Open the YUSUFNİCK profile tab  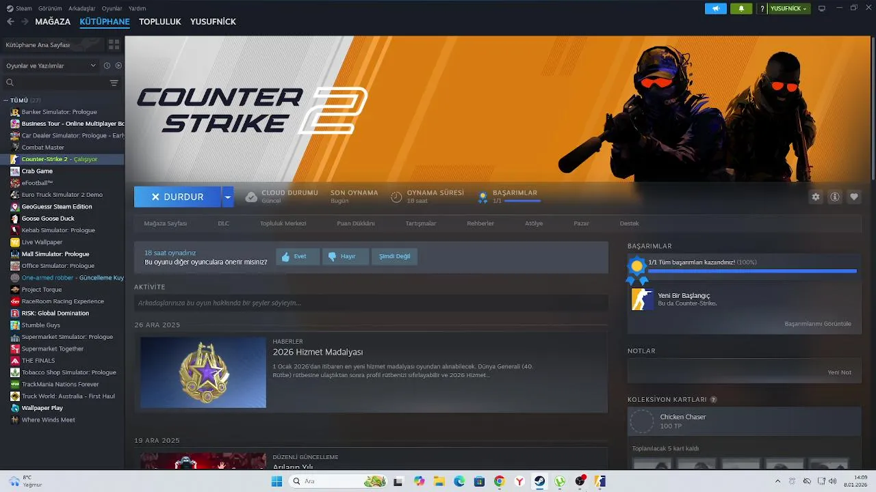click(x=213, y=21)
